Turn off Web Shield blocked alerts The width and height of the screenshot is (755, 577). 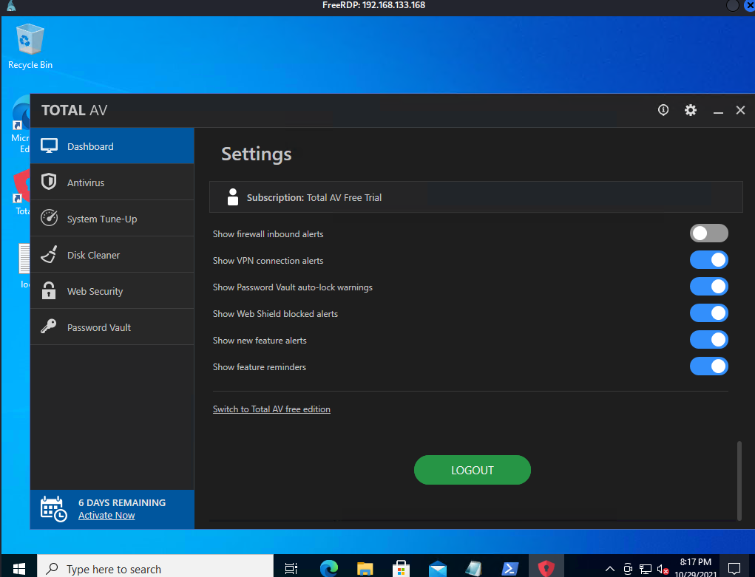(708, 313)
